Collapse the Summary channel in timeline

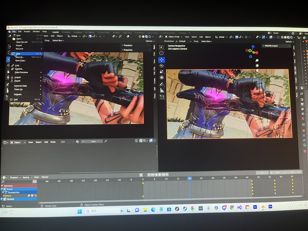click(2, 186)
